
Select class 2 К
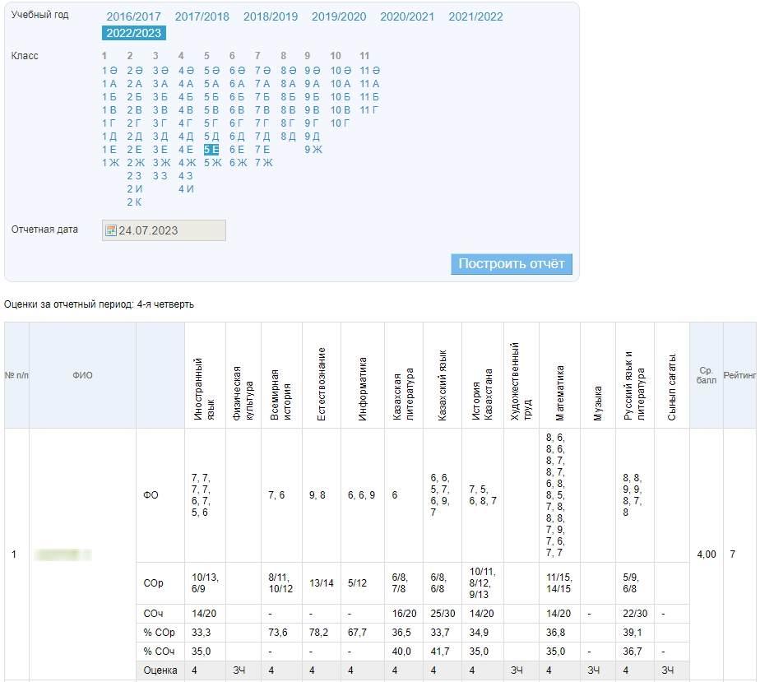134,202
